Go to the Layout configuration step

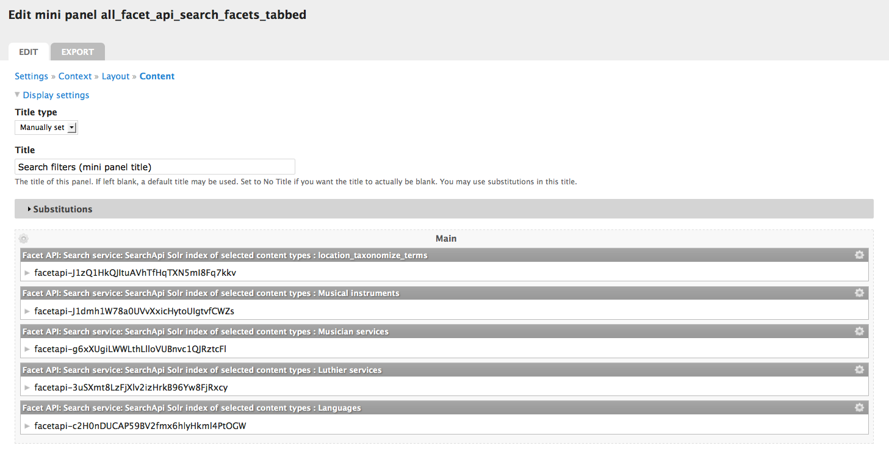click(x=115, y=76)
